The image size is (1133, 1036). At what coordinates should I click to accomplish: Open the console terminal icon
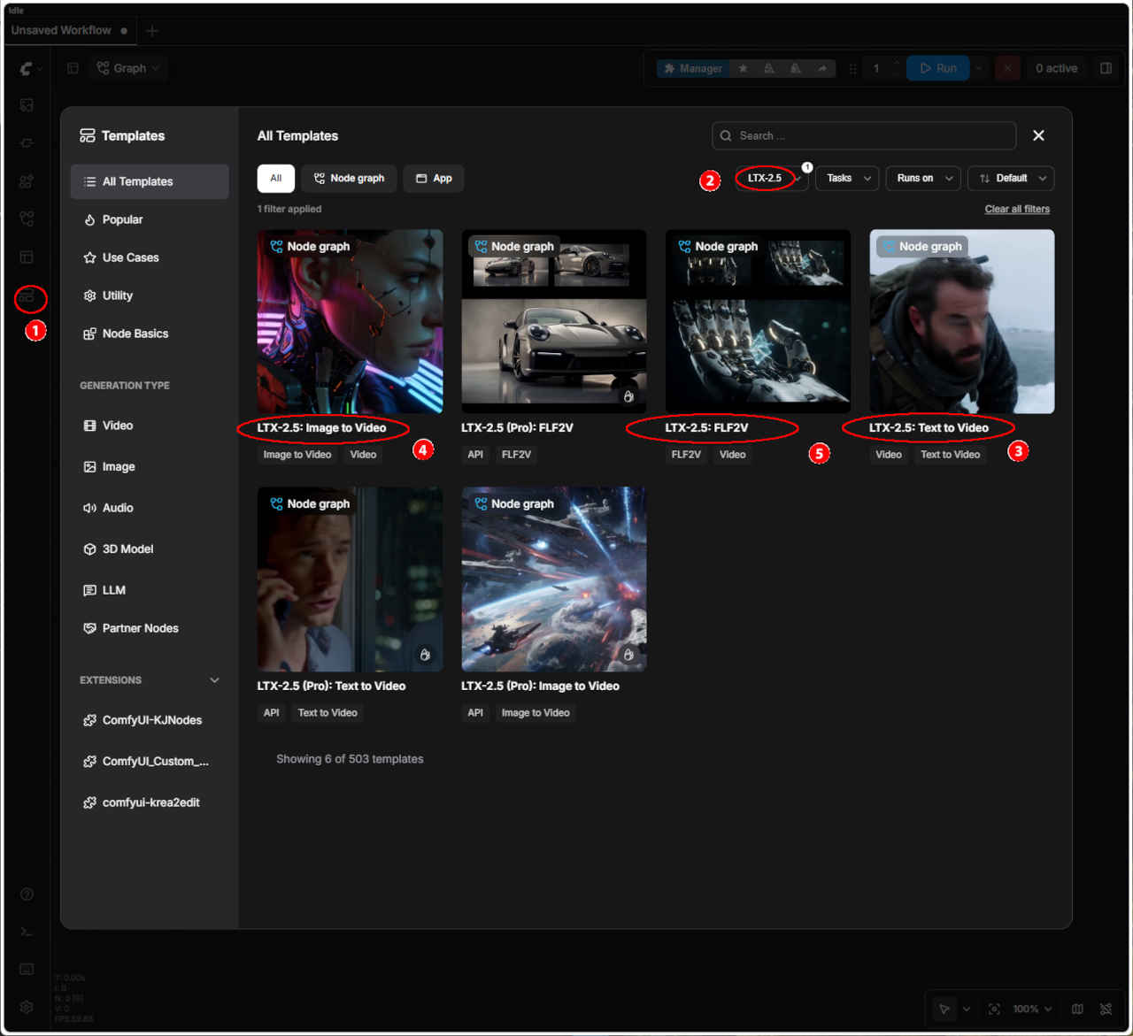pos(27,932)
